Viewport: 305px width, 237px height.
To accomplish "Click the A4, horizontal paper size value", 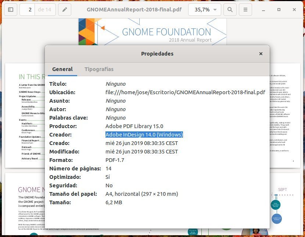I will coord(141,194).
